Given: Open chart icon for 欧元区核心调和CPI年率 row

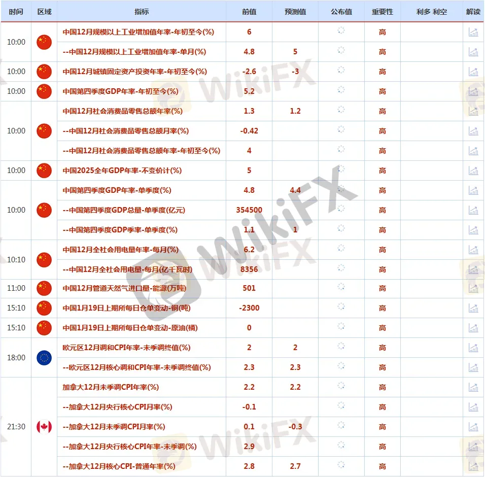Looking at the screenshot, I should 473,367.
